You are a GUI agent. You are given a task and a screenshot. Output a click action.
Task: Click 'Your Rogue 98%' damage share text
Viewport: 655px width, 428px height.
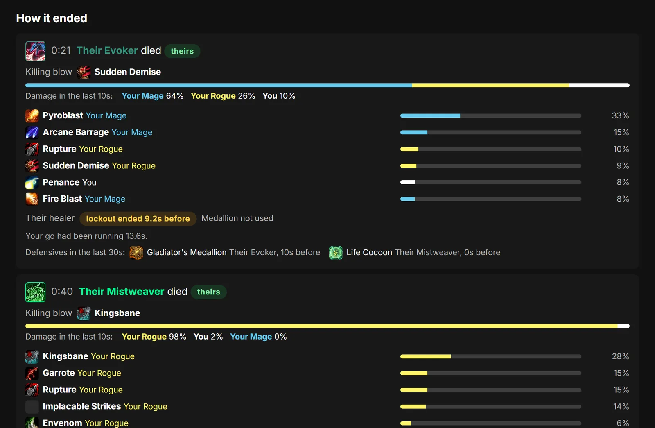tap(154, 337)
